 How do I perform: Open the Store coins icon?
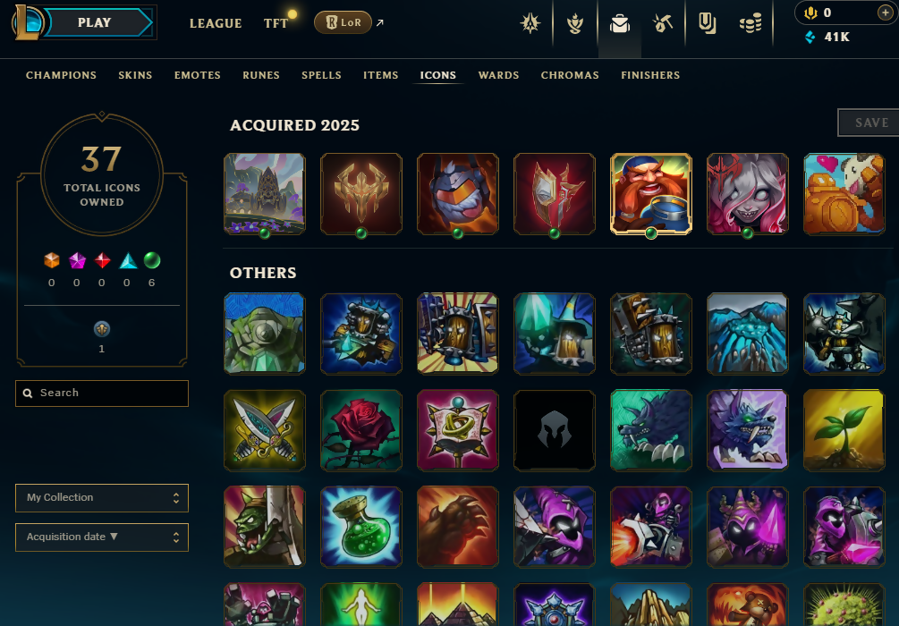coord(750,23)
